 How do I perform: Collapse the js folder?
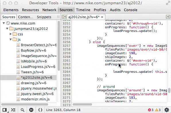11,39
